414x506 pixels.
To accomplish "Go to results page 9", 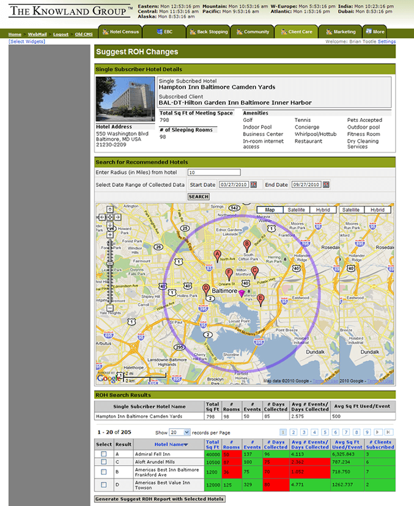I will (x=367, y=432).
